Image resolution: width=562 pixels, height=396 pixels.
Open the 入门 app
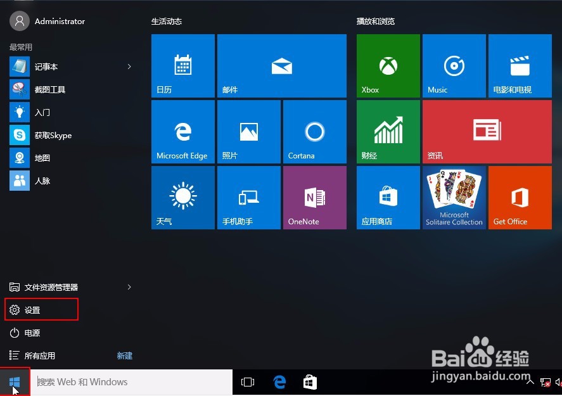(72, 113)
